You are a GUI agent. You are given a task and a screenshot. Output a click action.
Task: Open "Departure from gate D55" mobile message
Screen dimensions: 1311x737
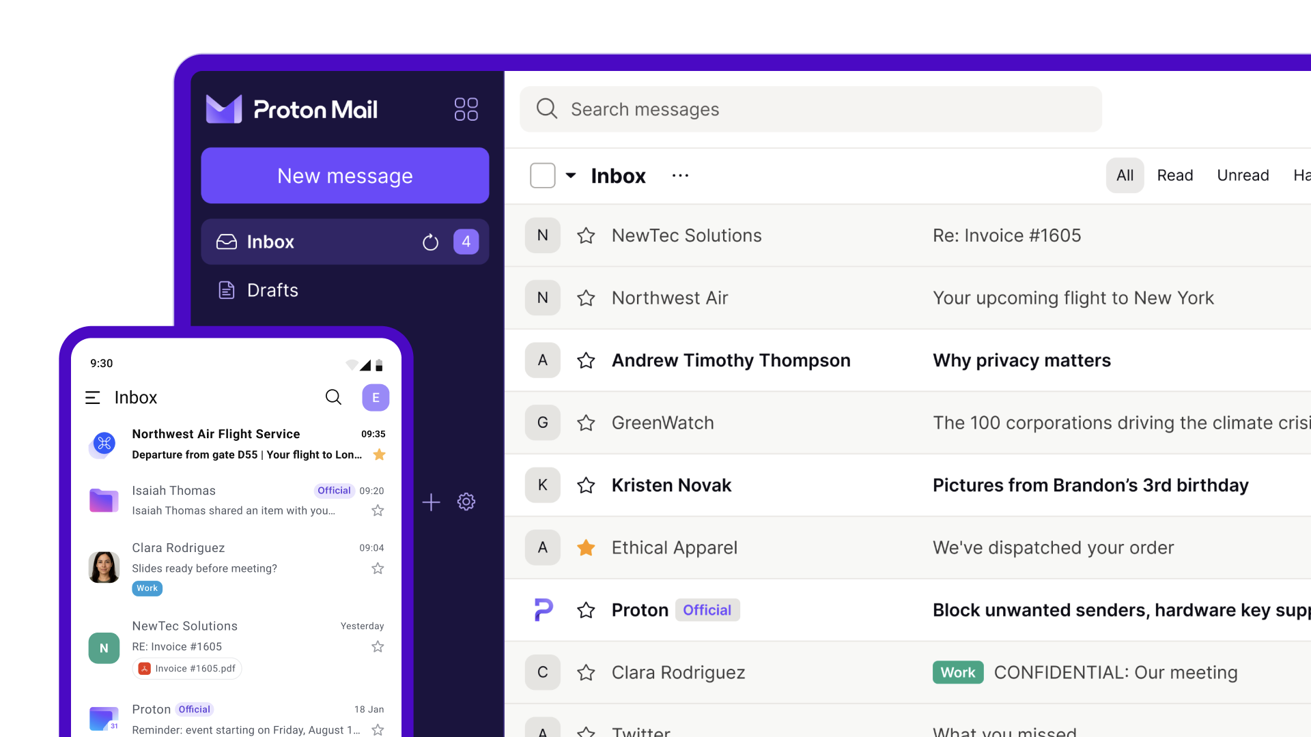point(247,454)
